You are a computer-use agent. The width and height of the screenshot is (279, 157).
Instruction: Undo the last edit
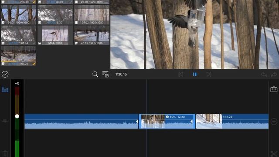[264, 75]
